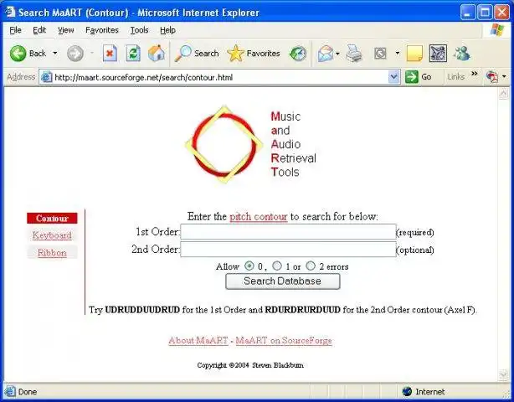Open the Edit menu
Viewport: 514px width, 402px height.
click(x=39, y=30)
